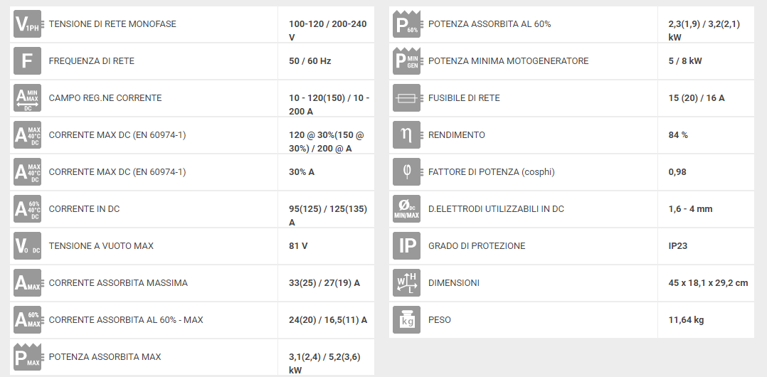Click the V 1PH mains voltage icon

click(x=28, y=24)
